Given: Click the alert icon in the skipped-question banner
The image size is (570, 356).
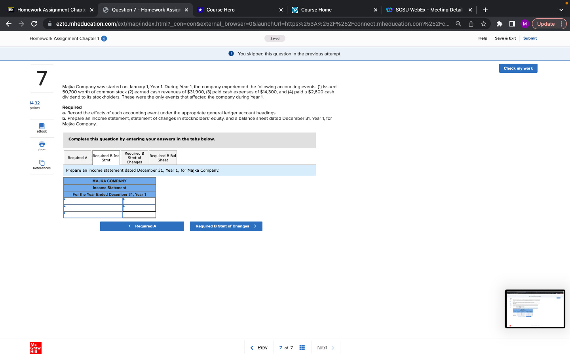Looking at the screenshot, I should coord(231,53).
